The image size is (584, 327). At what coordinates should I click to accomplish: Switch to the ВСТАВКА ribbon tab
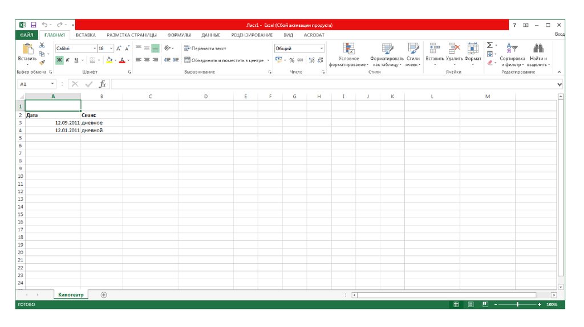86,35
